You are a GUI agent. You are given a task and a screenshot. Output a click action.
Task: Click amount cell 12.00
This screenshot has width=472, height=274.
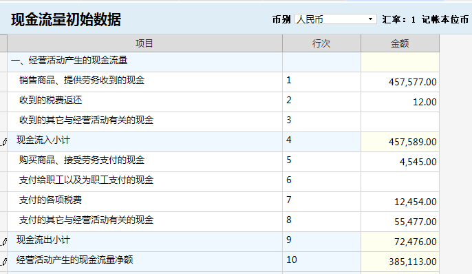(400, 102)
